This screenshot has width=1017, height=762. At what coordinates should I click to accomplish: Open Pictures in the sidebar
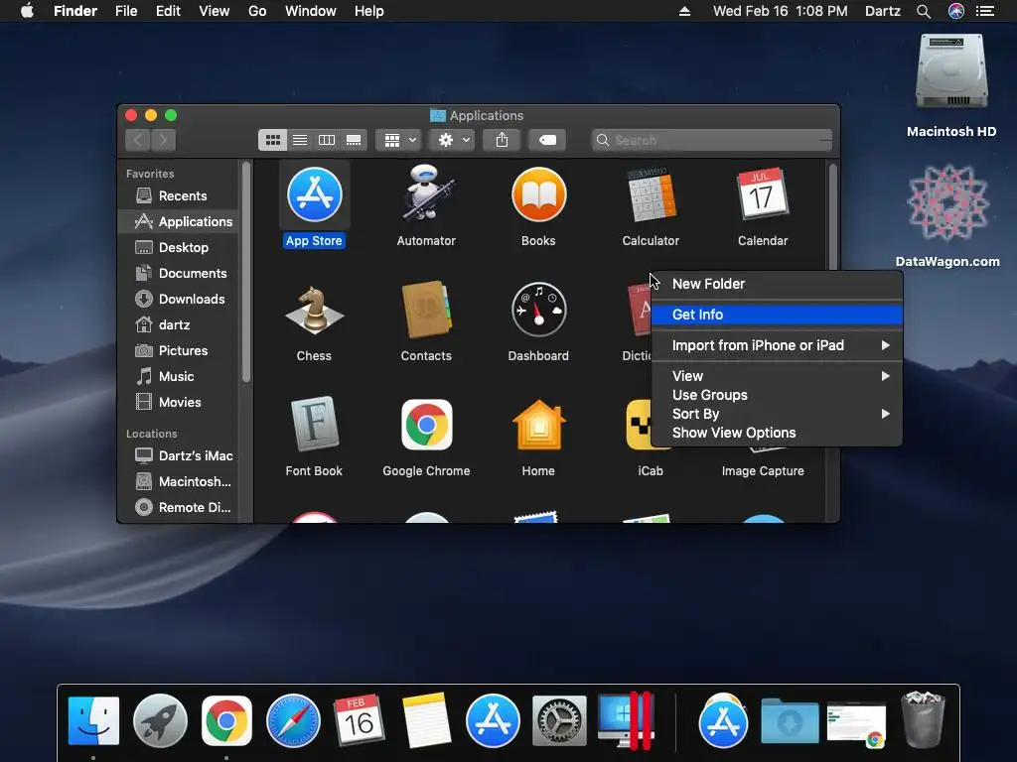(x=179, y=350)
